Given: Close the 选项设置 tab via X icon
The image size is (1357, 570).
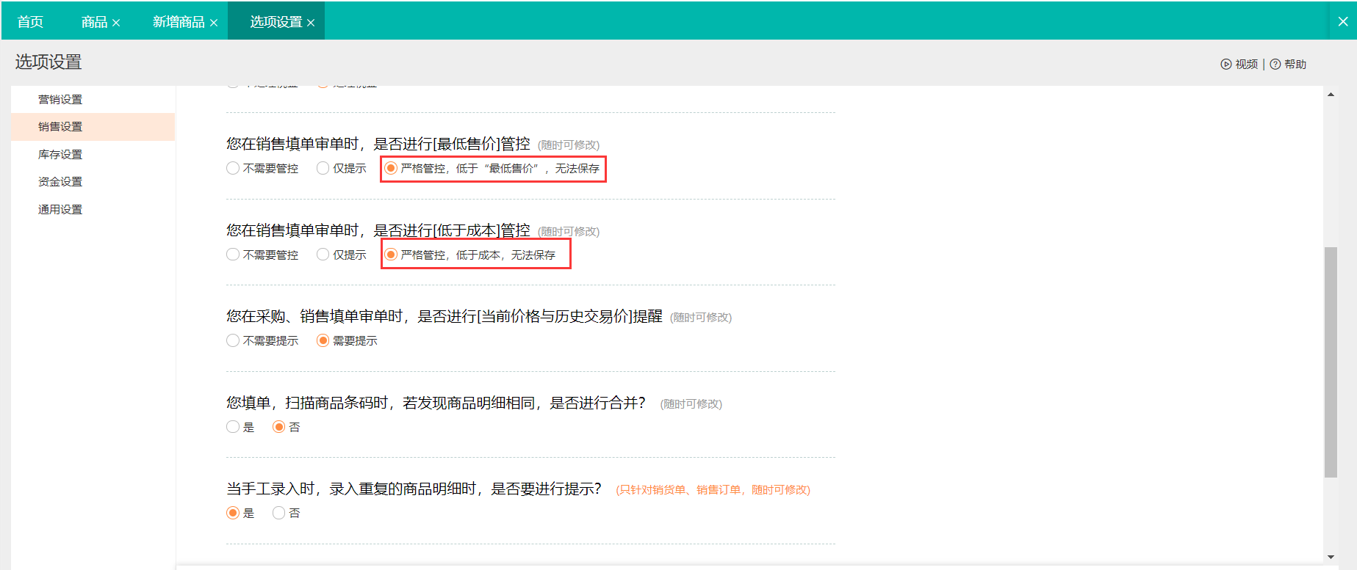Looking at the screenshot, I should [x=311, y=23].
